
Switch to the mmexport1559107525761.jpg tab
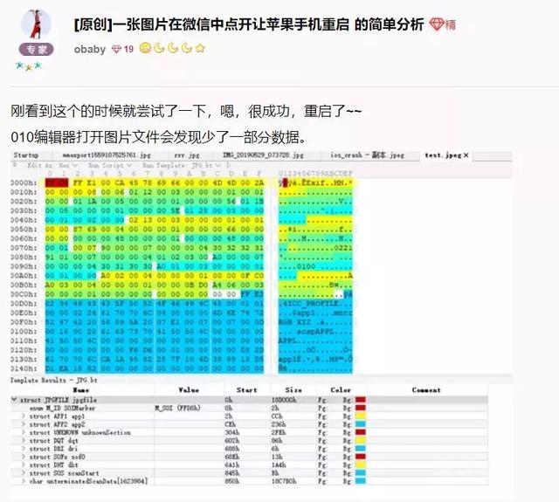coord(107,155)
